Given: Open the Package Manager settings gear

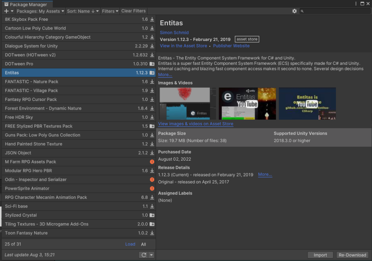Looking at the screenshot, I should click(294, 11).
